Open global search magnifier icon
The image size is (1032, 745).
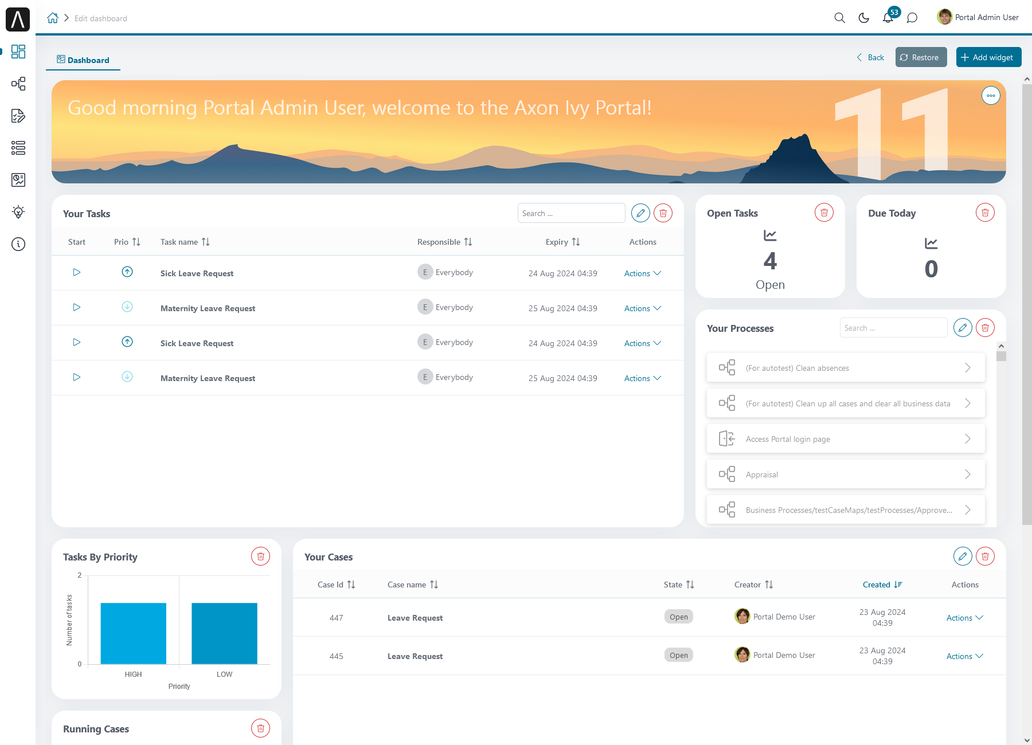tap(839, 18)
